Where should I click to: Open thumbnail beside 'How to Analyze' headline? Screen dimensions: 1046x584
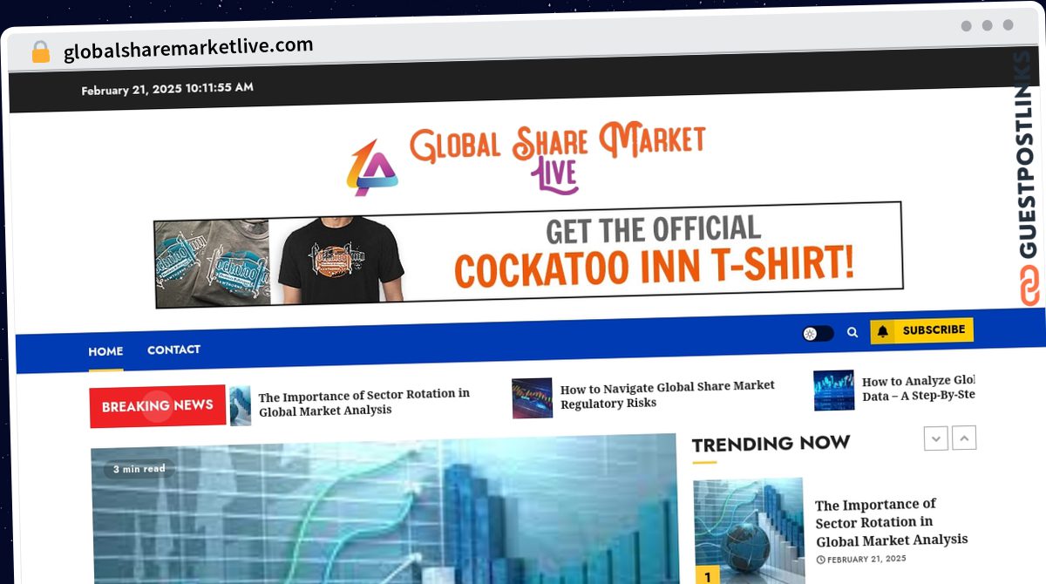(833, 390)
